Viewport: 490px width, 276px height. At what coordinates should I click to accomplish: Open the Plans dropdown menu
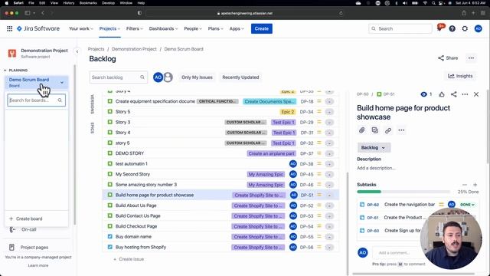[215, 28]
